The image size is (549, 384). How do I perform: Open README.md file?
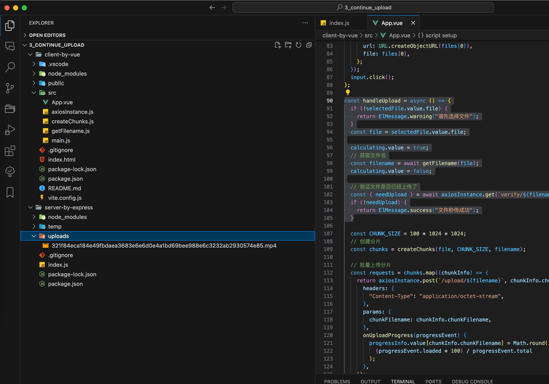tap(168, 188)
